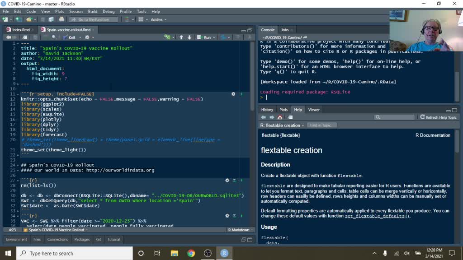Click the save all documents icon

[51, 19]
